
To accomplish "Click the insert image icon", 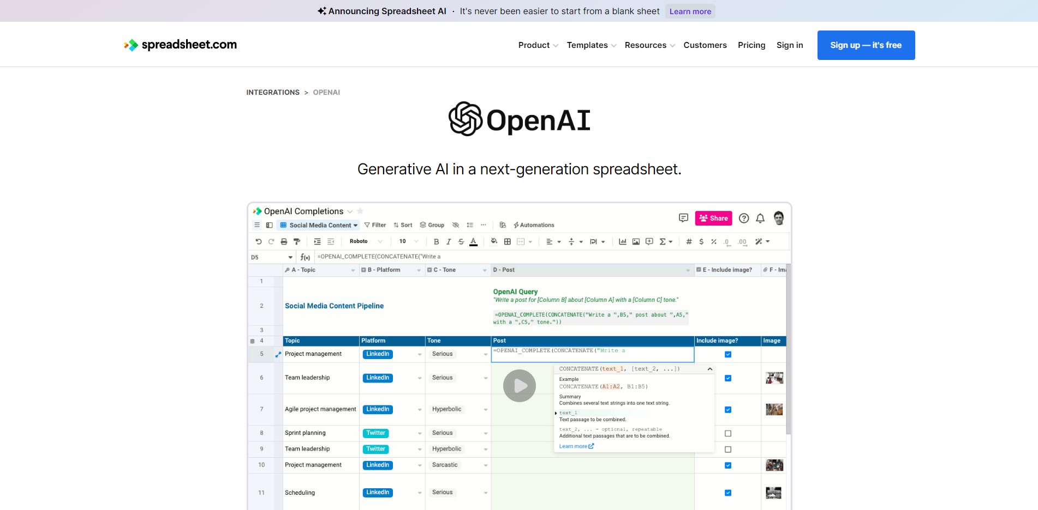I will pyautogui.click(x=636, y=241).
